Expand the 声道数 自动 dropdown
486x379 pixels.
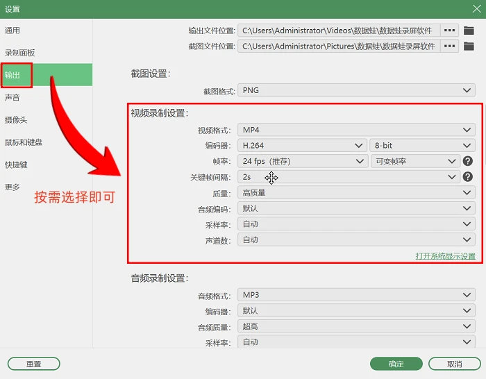(x=356, y=239)
